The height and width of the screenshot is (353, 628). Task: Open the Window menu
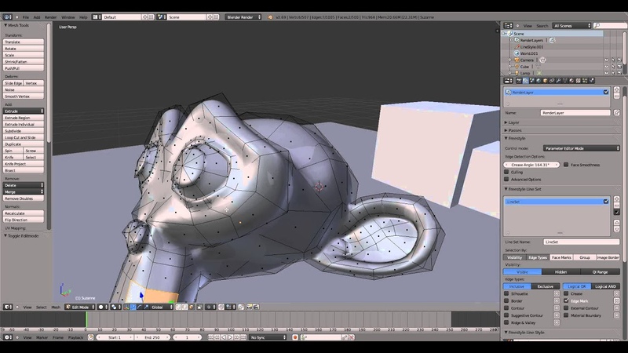coord(68,17)
